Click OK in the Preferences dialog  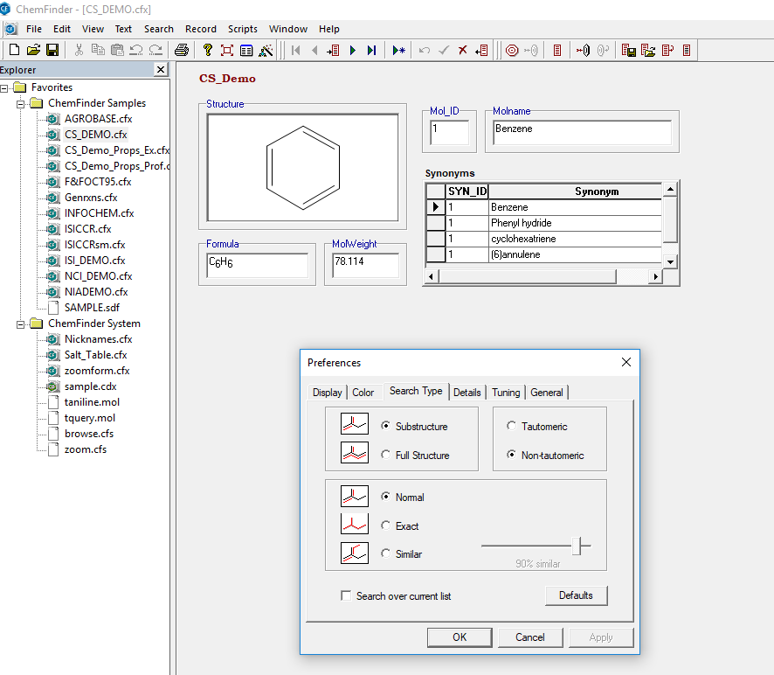click(460, 637)
